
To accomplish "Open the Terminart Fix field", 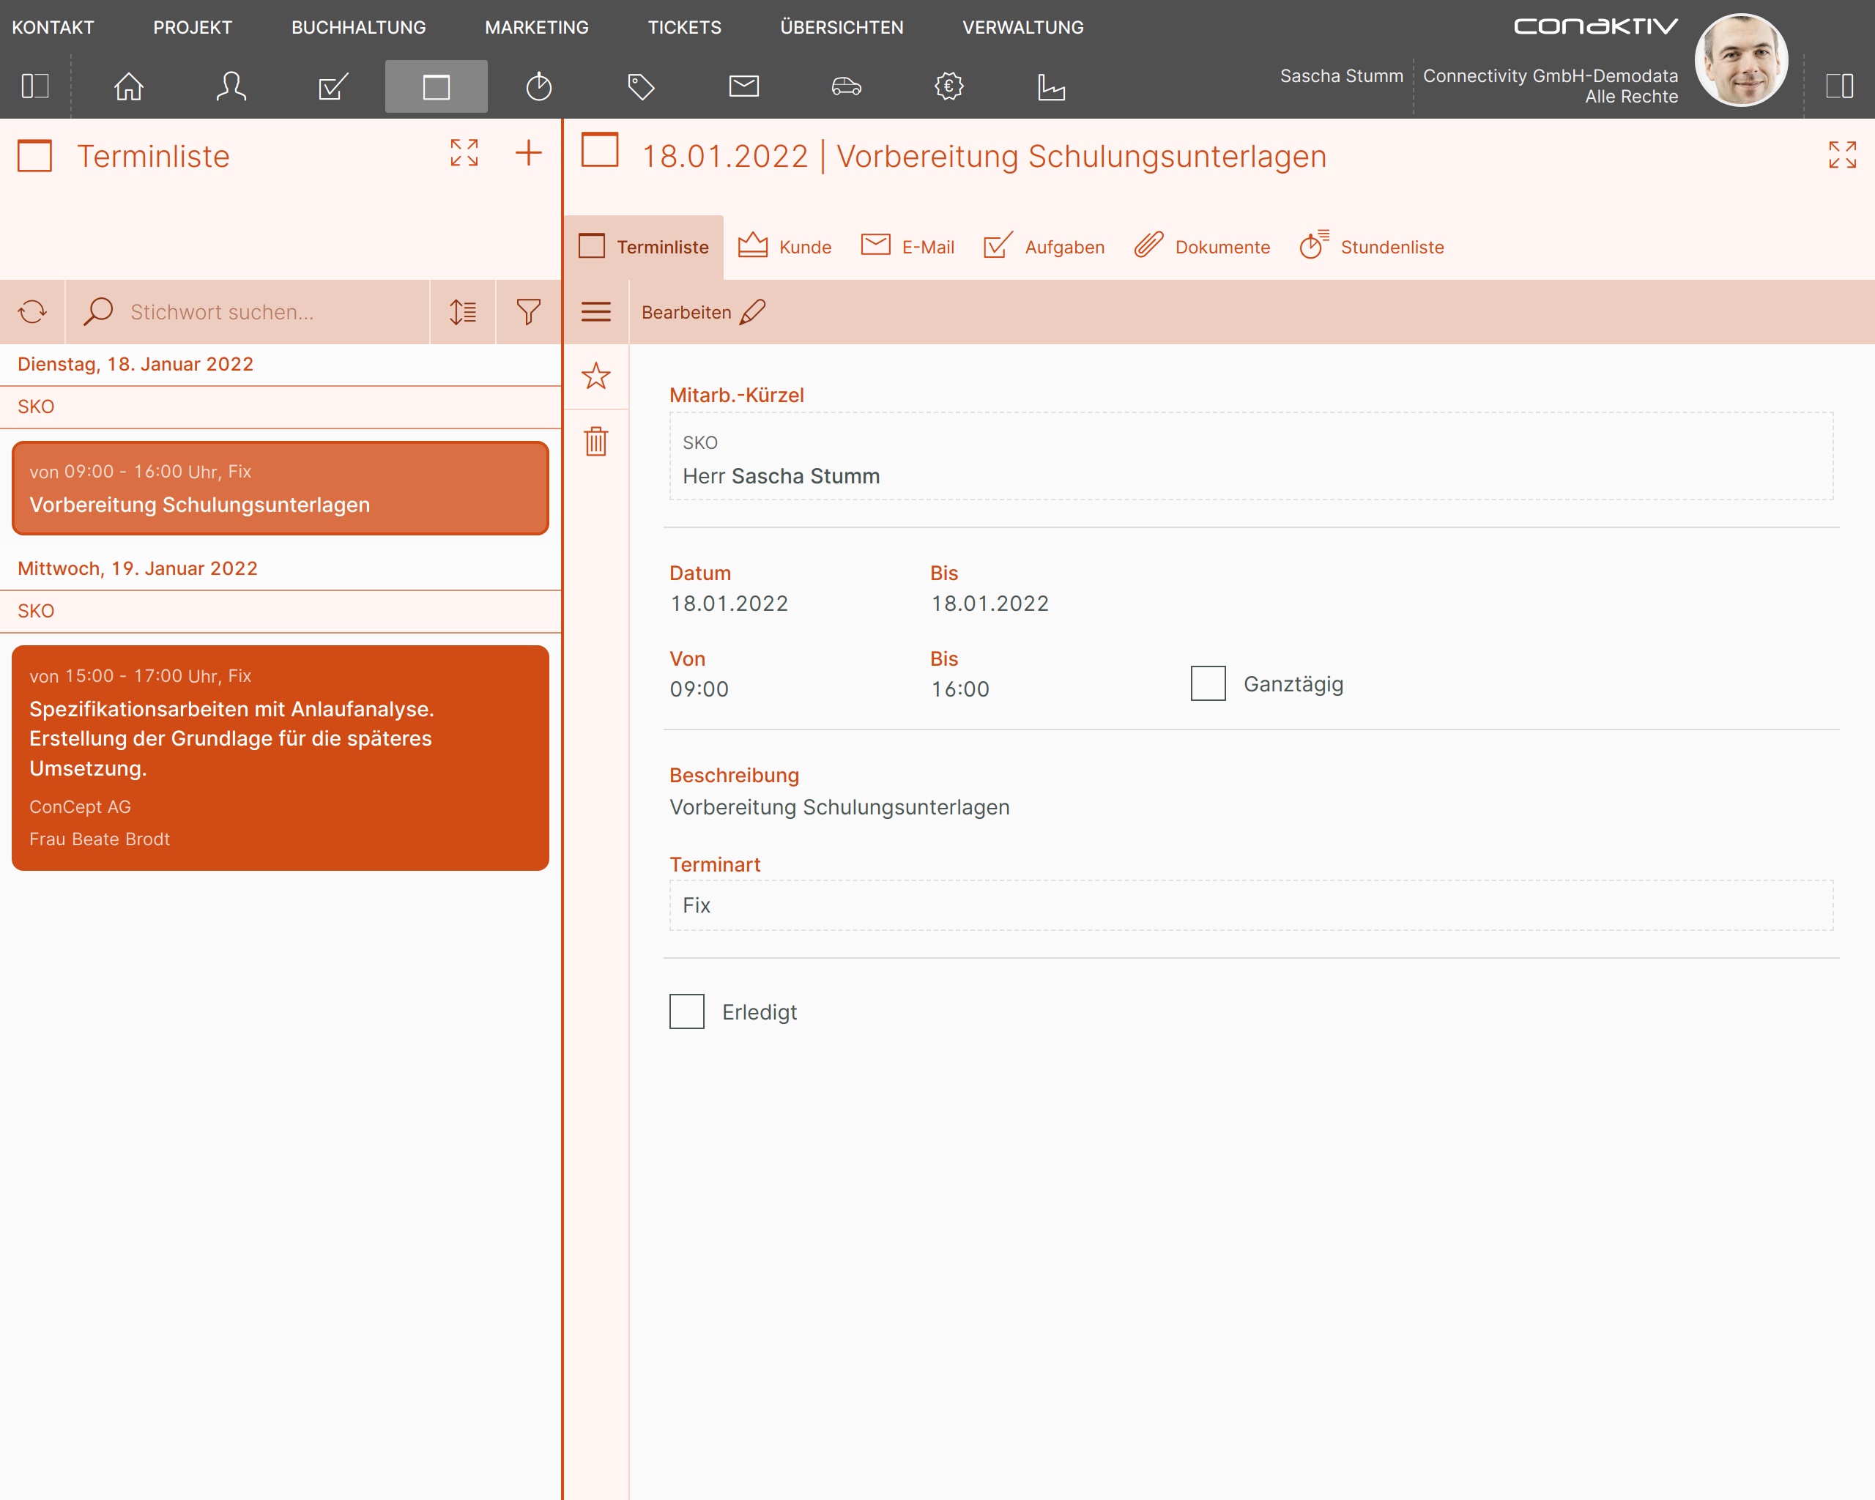I will (1250, 905).
